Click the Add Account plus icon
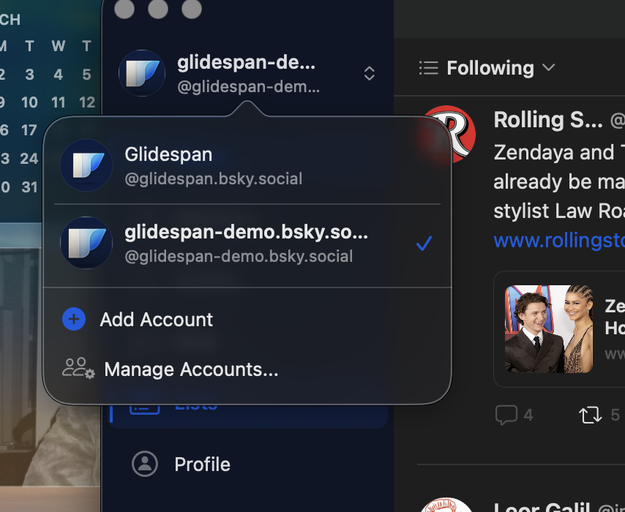Screen dimensions: 625x512 (x=74, y=319)
